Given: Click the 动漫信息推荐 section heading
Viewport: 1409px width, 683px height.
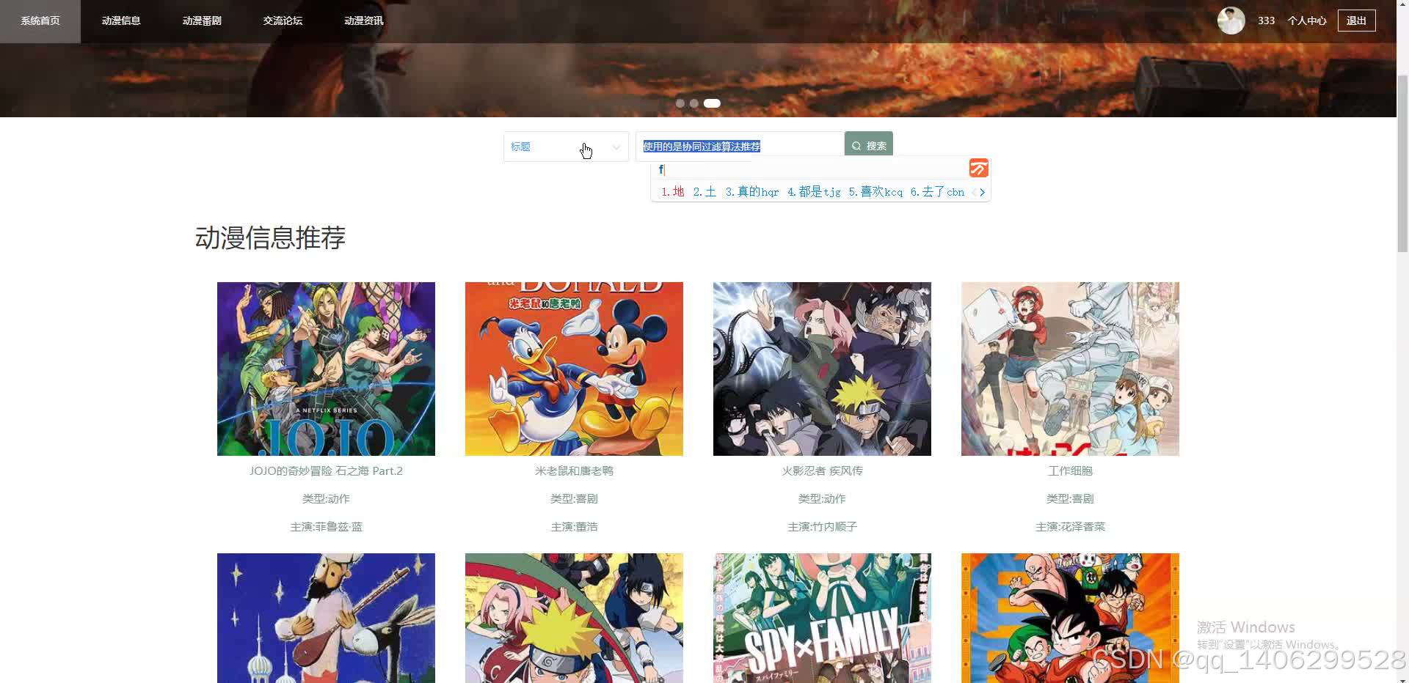Looking at the screenshot, I should pos(270,238).
